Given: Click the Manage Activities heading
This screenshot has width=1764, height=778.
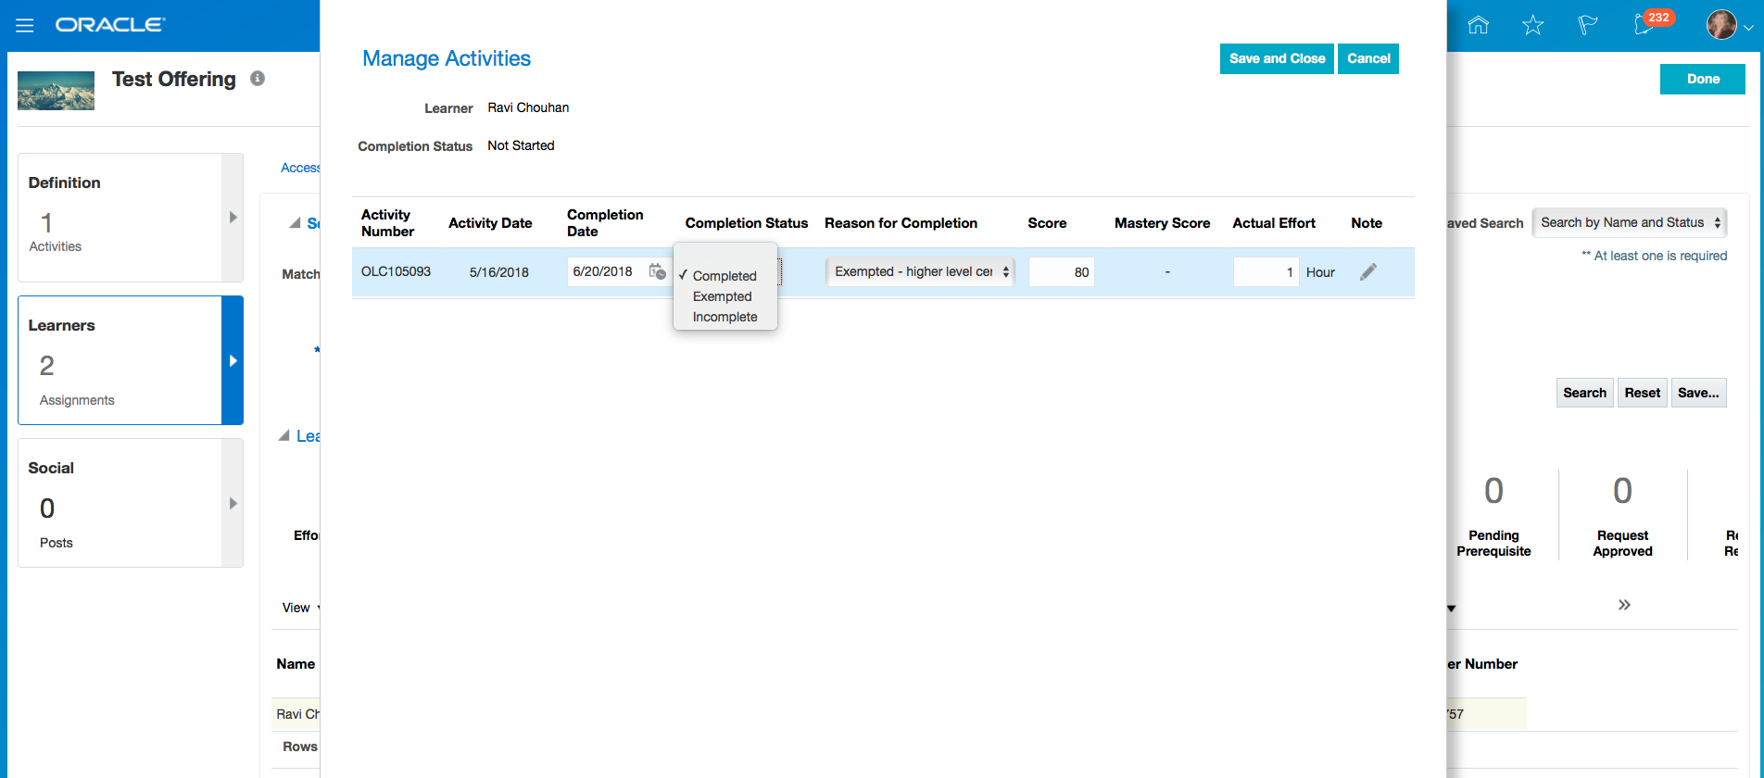Looking at the screenshot, I should [x=447, y=58].
